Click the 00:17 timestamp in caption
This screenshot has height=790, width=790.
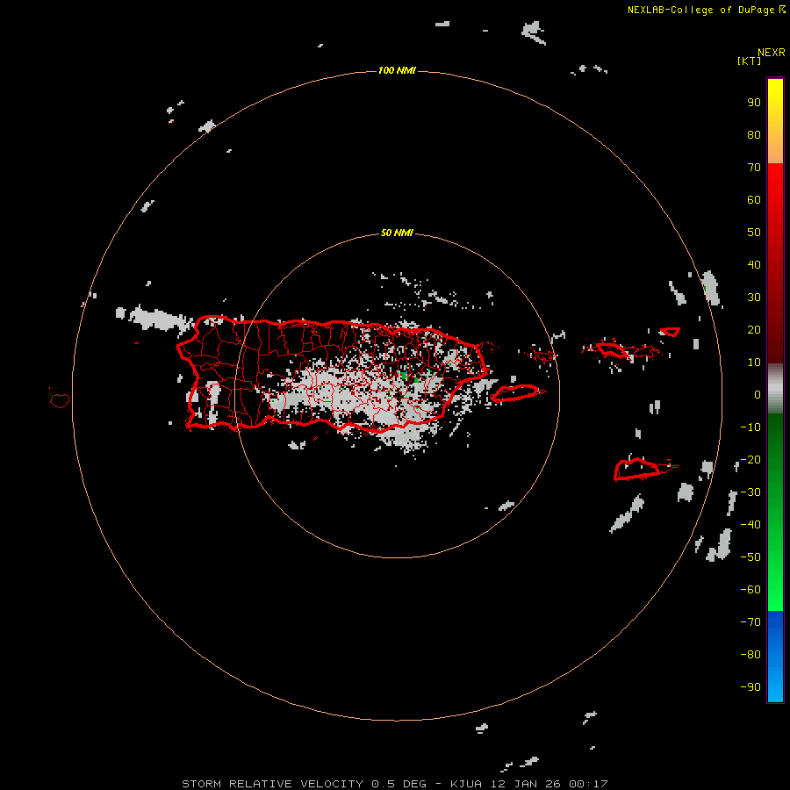[x=588, y=784]
